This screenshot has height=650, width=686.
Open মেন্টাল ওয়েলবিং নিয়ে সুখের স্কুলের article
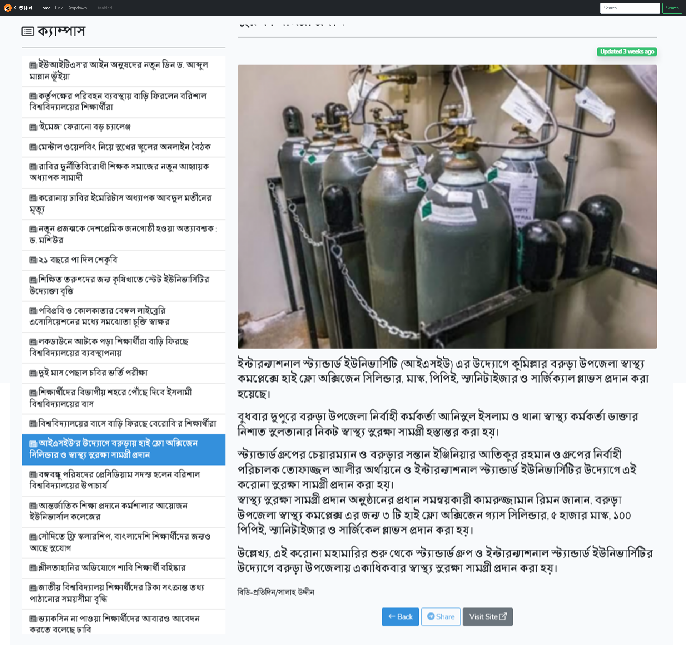point(124,147)
